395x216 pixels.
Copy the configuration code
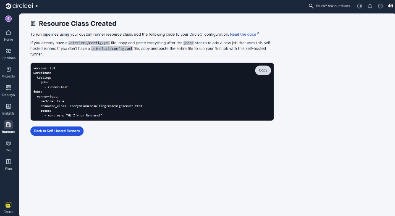pyautogui.click(x=263, y=71)
